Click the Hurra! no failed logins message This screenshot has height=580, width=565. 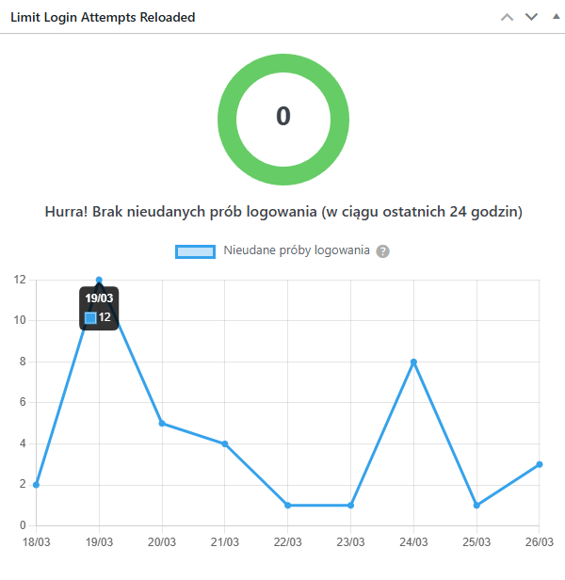tap(283, 212)
